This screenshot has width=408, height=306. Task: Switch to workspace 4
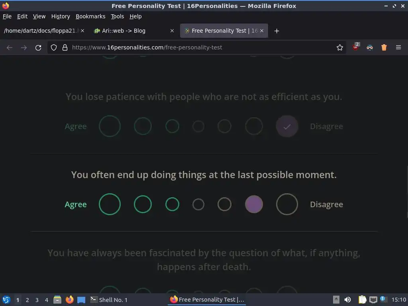(x=47, y=300)
